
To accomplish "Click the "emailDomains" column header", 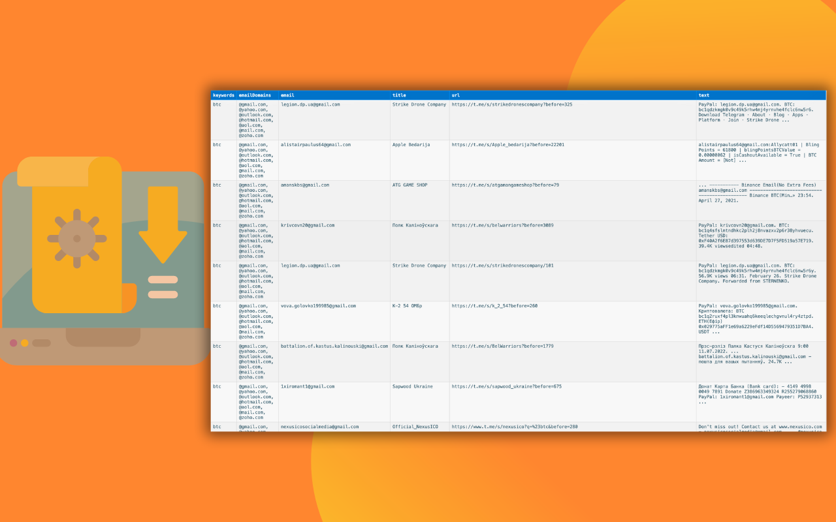I will (x=257, y=95).
